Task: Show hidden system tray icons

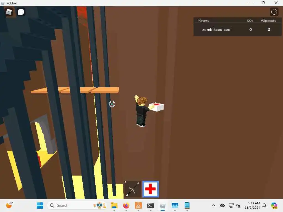Action: (x=214, y=205)
